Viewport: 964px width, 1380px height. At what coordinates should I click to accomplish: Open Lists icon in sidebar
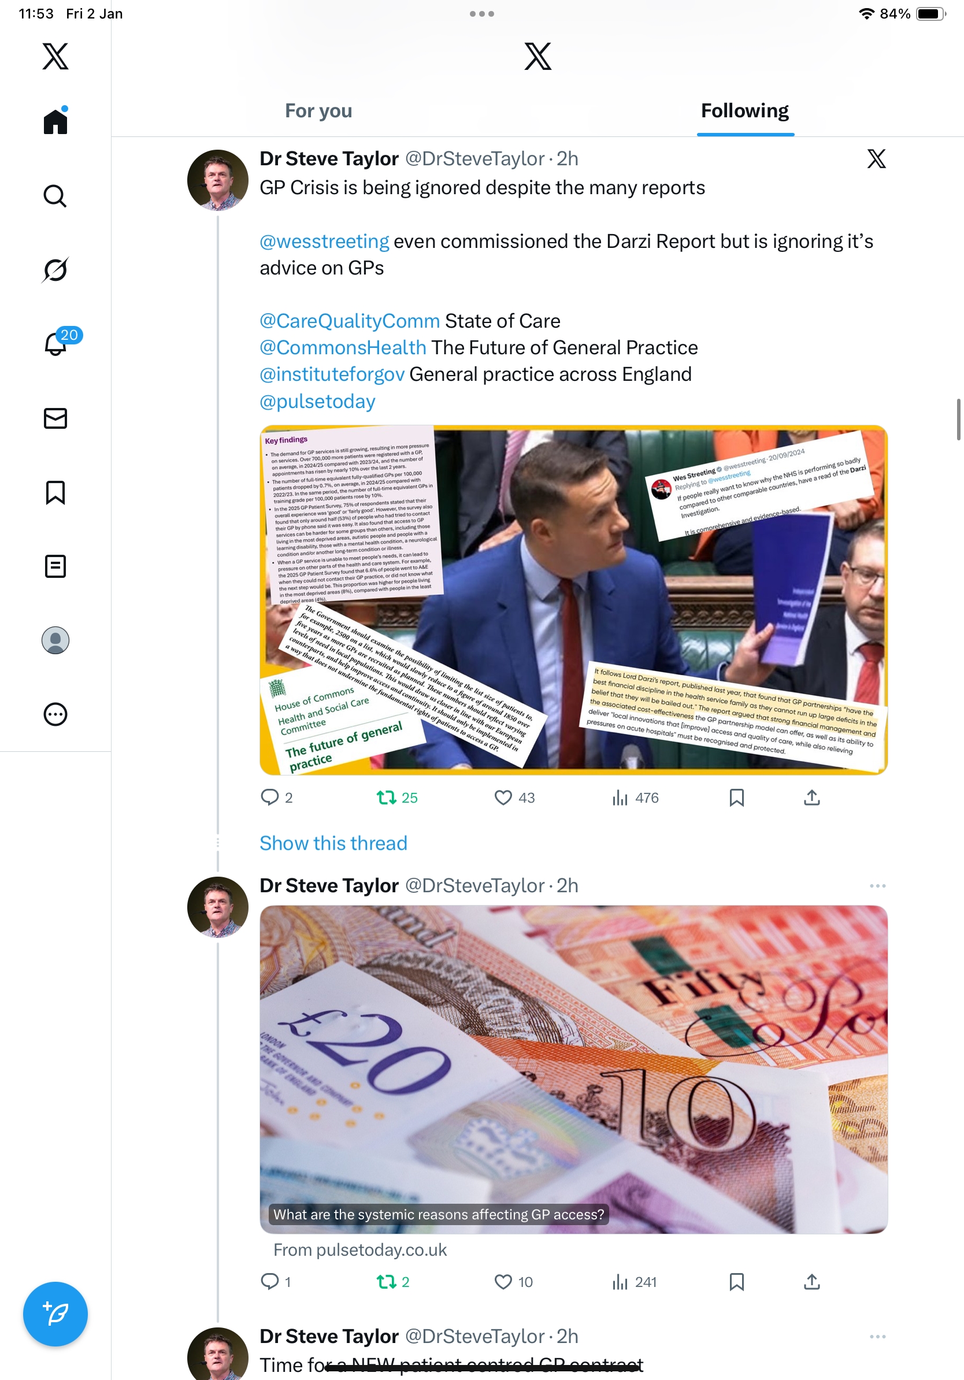[55, 566]
